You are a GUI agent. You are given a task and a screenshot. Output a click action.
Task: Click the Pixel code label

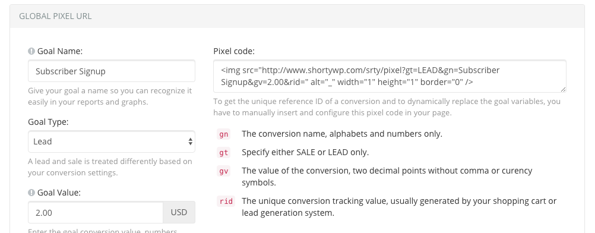(234, 51)
